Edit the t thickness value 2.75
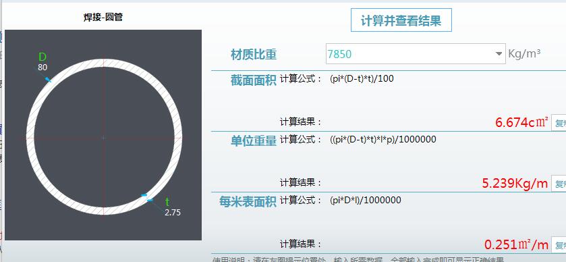The height and width of the screenshot is (262, 566). [173, 213]
